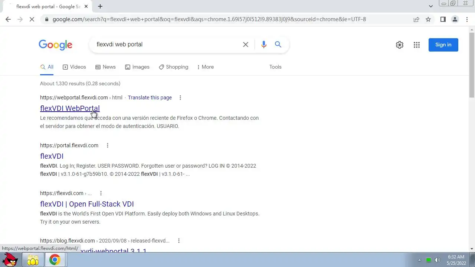Open the Google apps grid

[x=417, y=45]
